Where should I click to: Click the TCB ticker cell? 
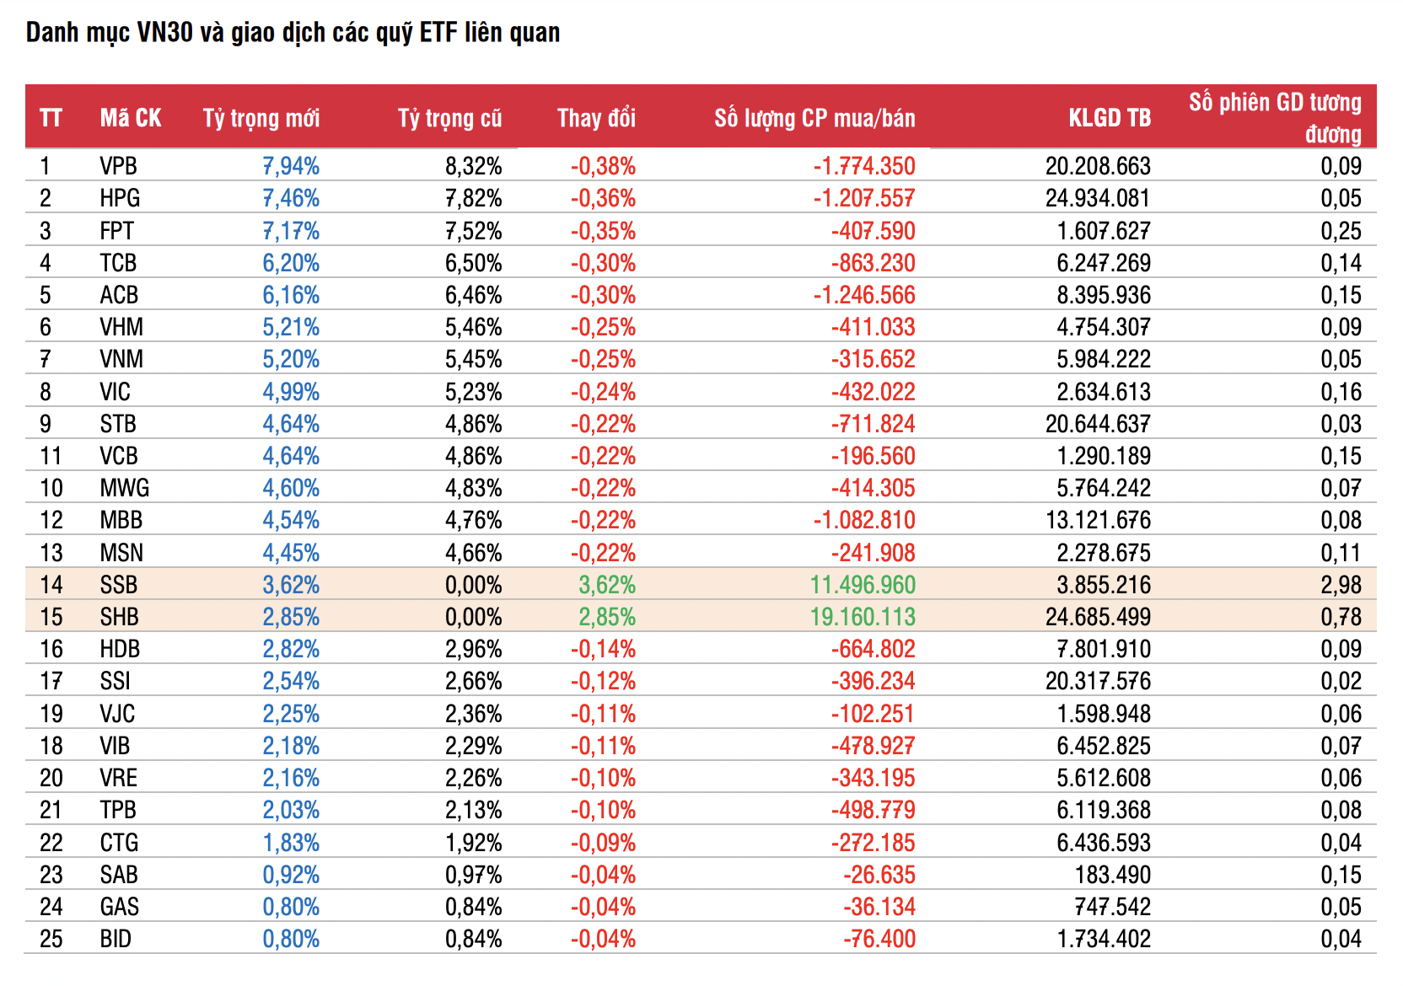tap(118, 263)
